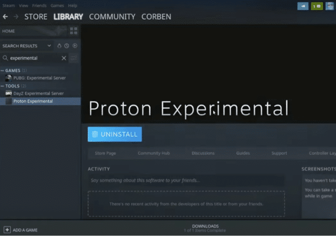Go to the Store section
Screen dimensions: 336x236
coord(36,17)
